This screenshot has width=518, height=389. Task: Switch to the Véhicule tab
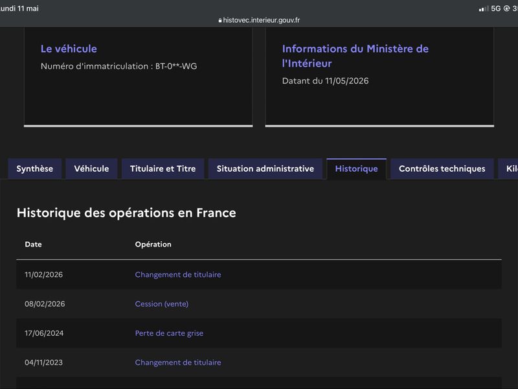coord(91,169)
